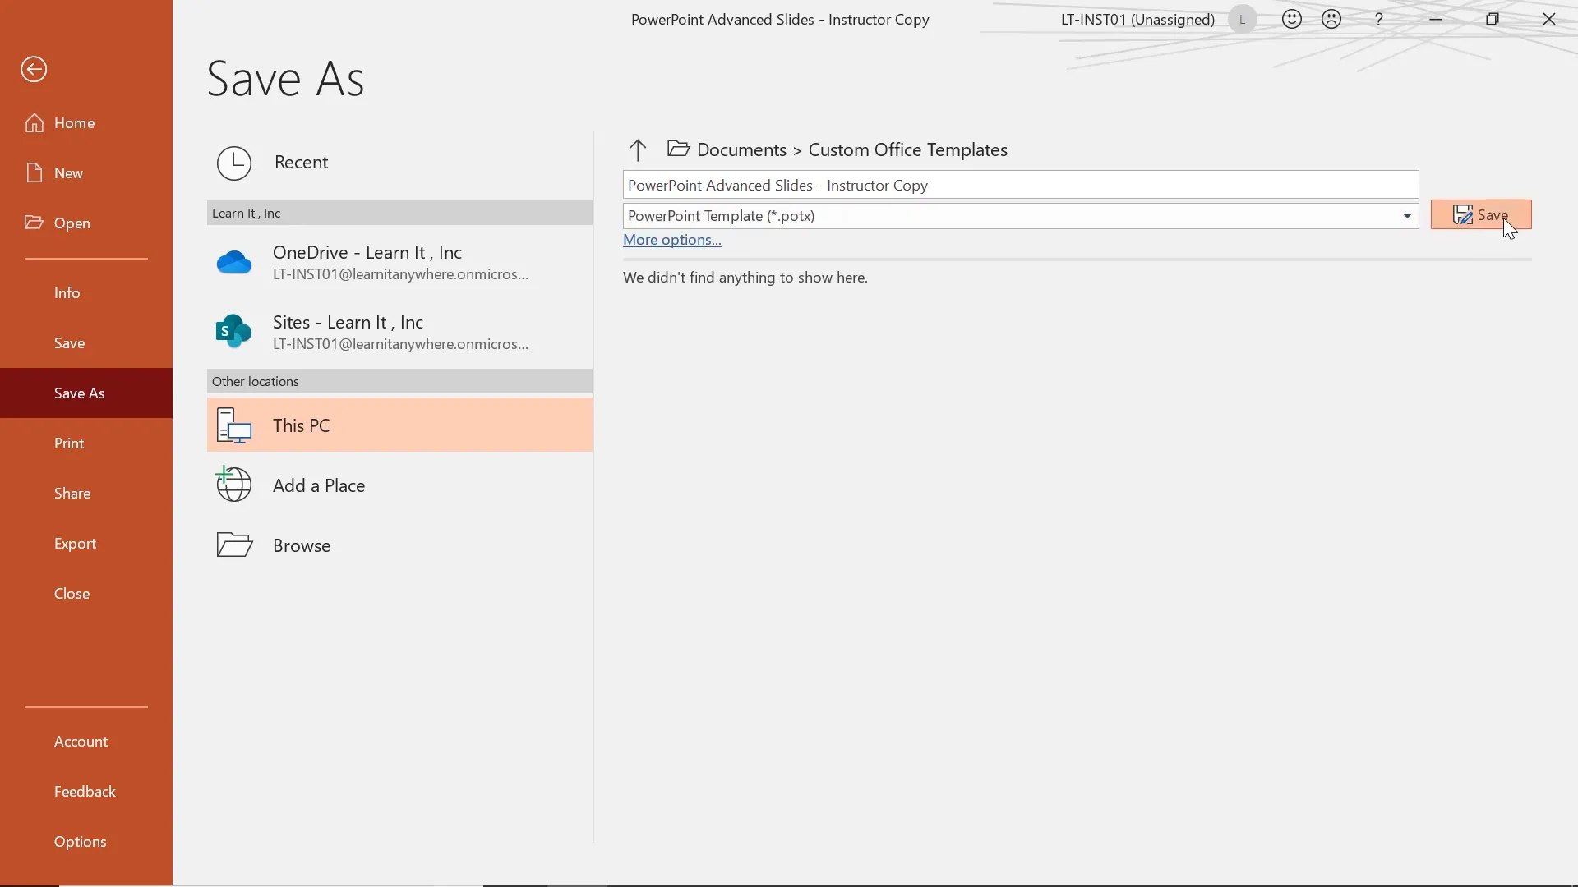Go up one folder level arrow
This screenshot has width=1578, height=887.
[638, 149]
